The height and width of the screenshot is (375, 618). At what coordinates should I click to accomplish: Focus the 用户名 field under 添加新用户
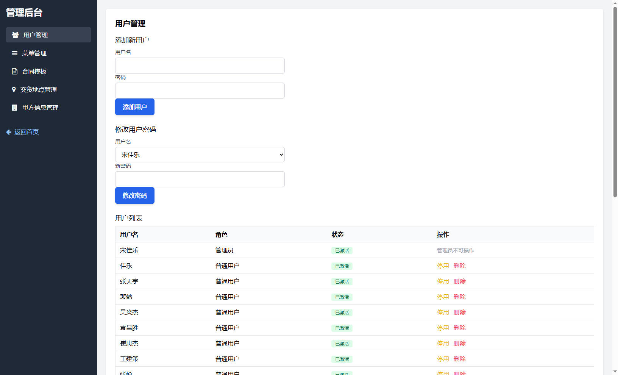tap(200, 66)
